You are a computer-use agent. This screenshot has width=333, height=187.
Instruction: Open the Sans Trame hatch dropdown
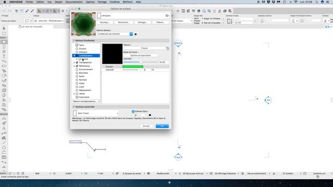pyautogui.click(x=96, y=113)
